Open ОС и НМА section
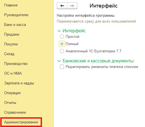This screenshot has width=145, height=127. click(x=13, y=74)
